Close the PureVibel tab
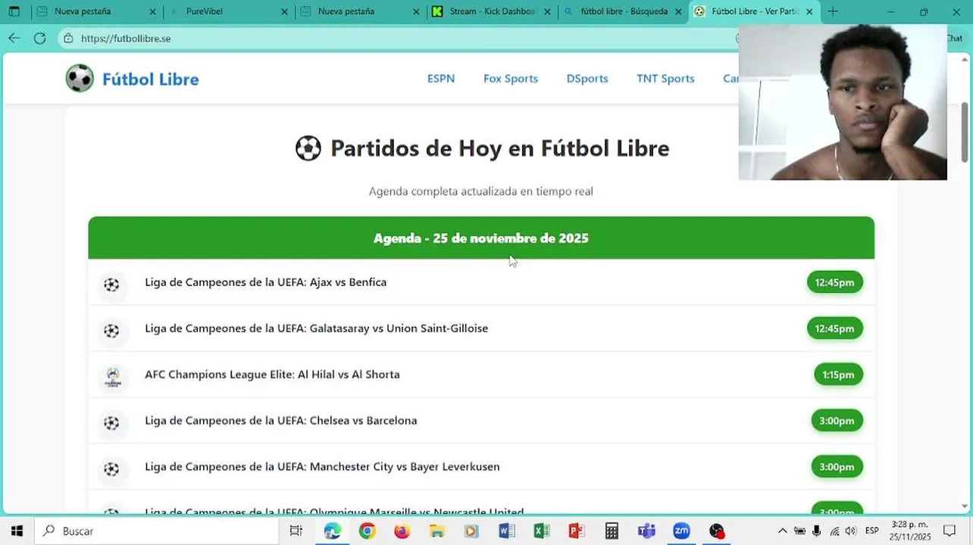This screenshot has width=973, height=545. (284, 11)
